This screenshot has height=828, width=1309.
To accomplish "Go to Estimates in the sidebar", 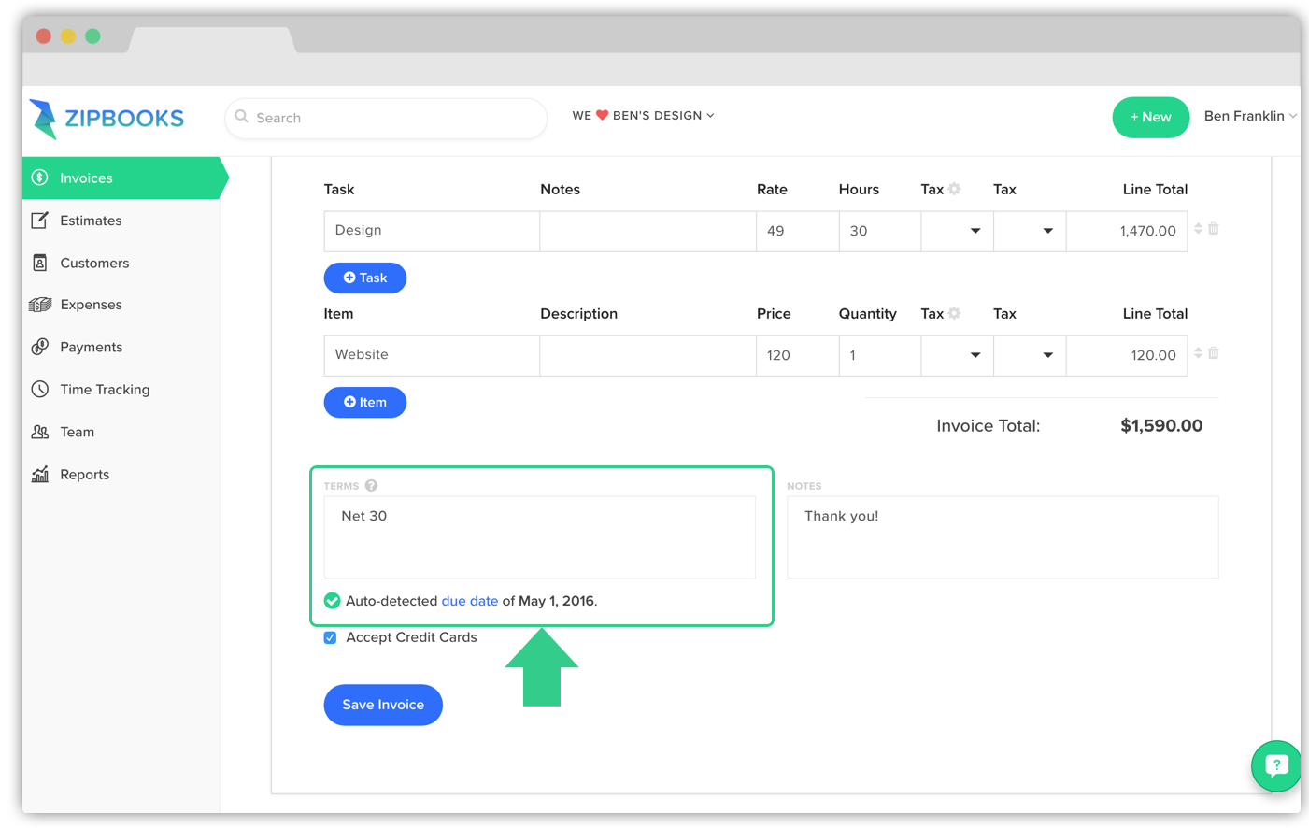I will (x=91, y=221).
